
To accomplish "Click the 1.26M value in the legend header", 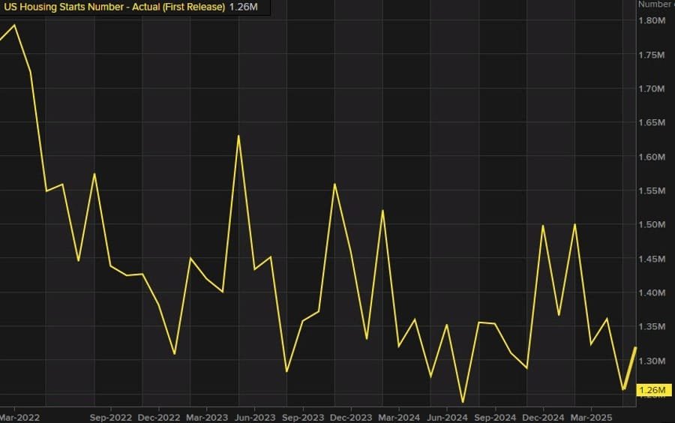I will 243,7.
